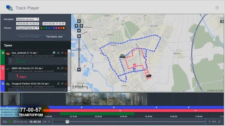
Task: Open the Интервал dropdown
Action: 27,19
